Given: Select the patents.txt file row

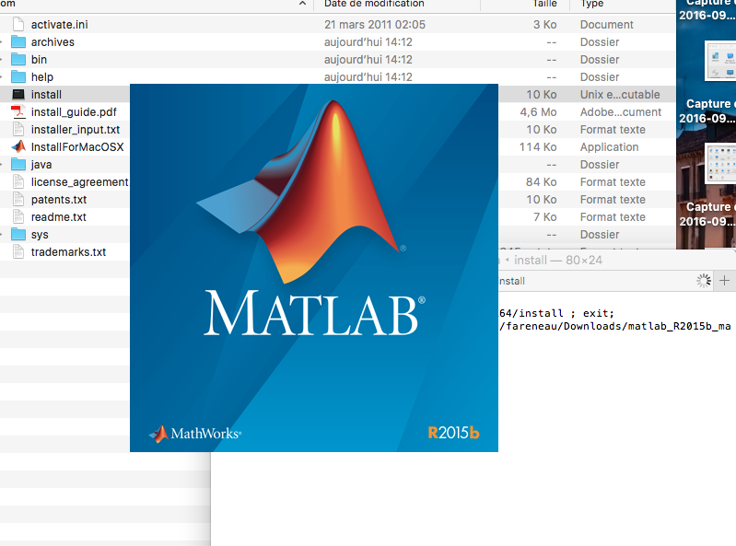Looking at the screenshot, I should coord(59,200).
